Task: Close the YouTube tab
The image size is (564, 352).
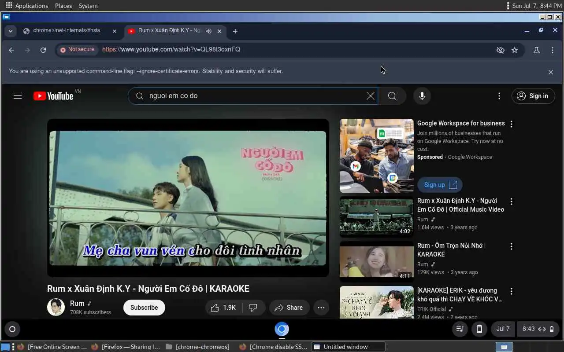Action: point(219,31)
